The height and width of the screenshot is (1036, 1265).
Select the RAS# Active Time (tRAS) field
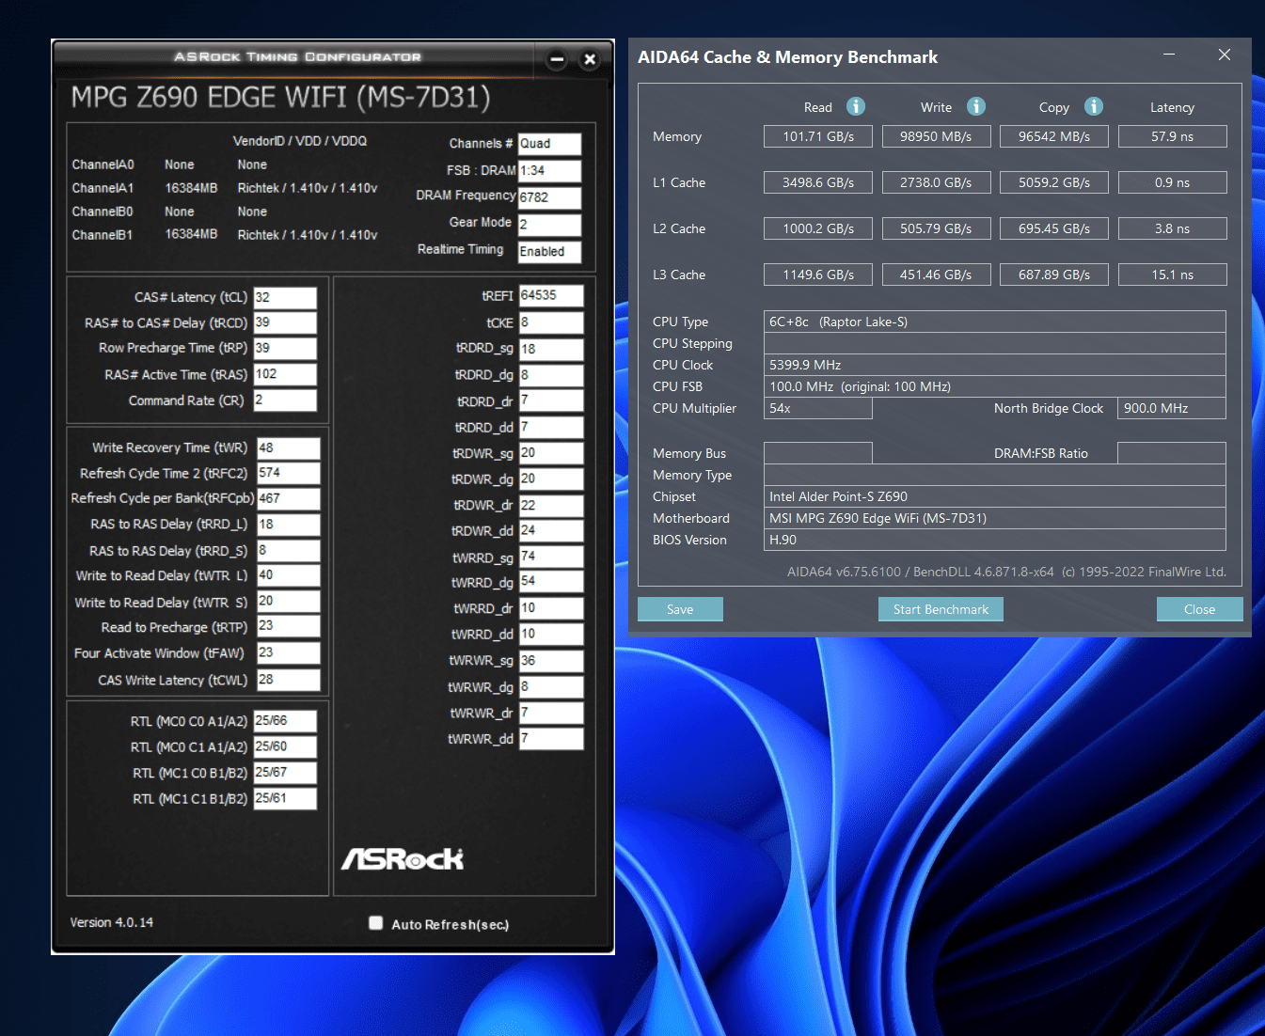coord(285,374)
